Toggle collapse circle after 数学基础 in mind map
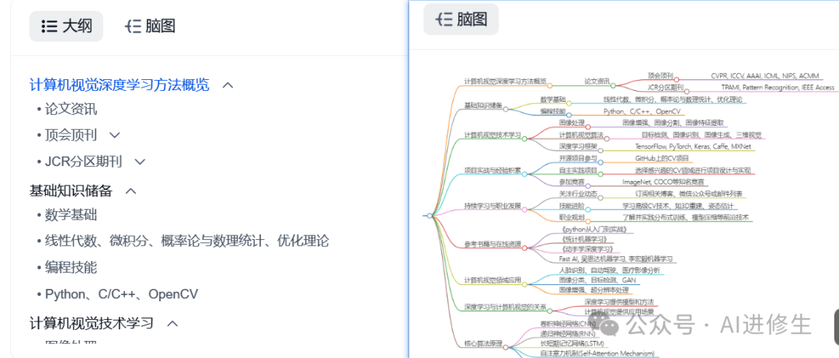839x358 pixels. point(569,103)
